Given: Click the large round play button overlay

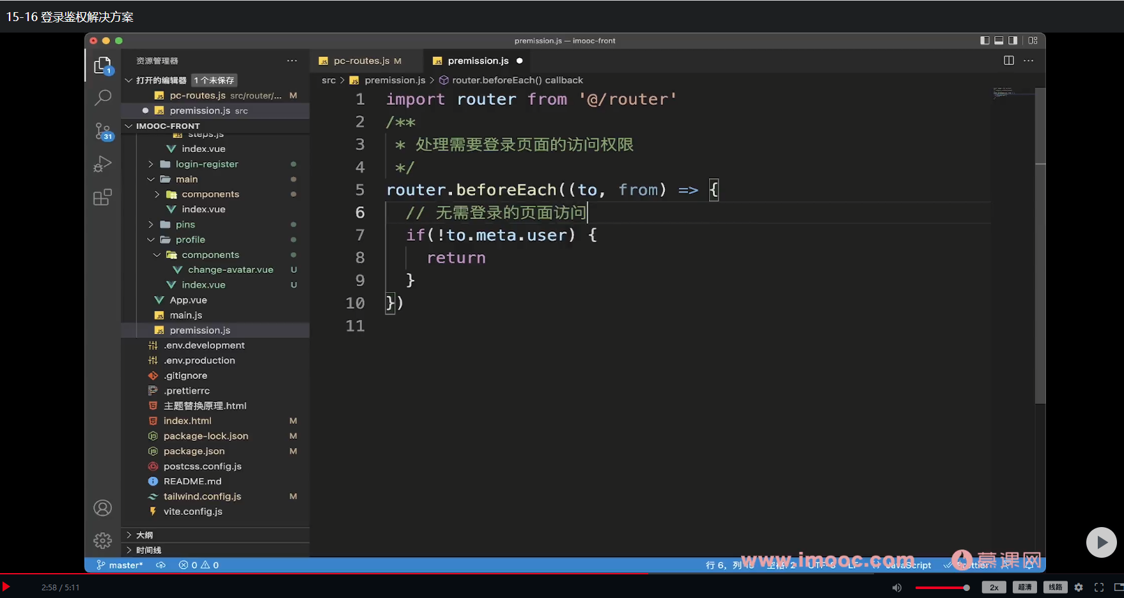Looking at the screenshot, I should tap(1101, 542).
